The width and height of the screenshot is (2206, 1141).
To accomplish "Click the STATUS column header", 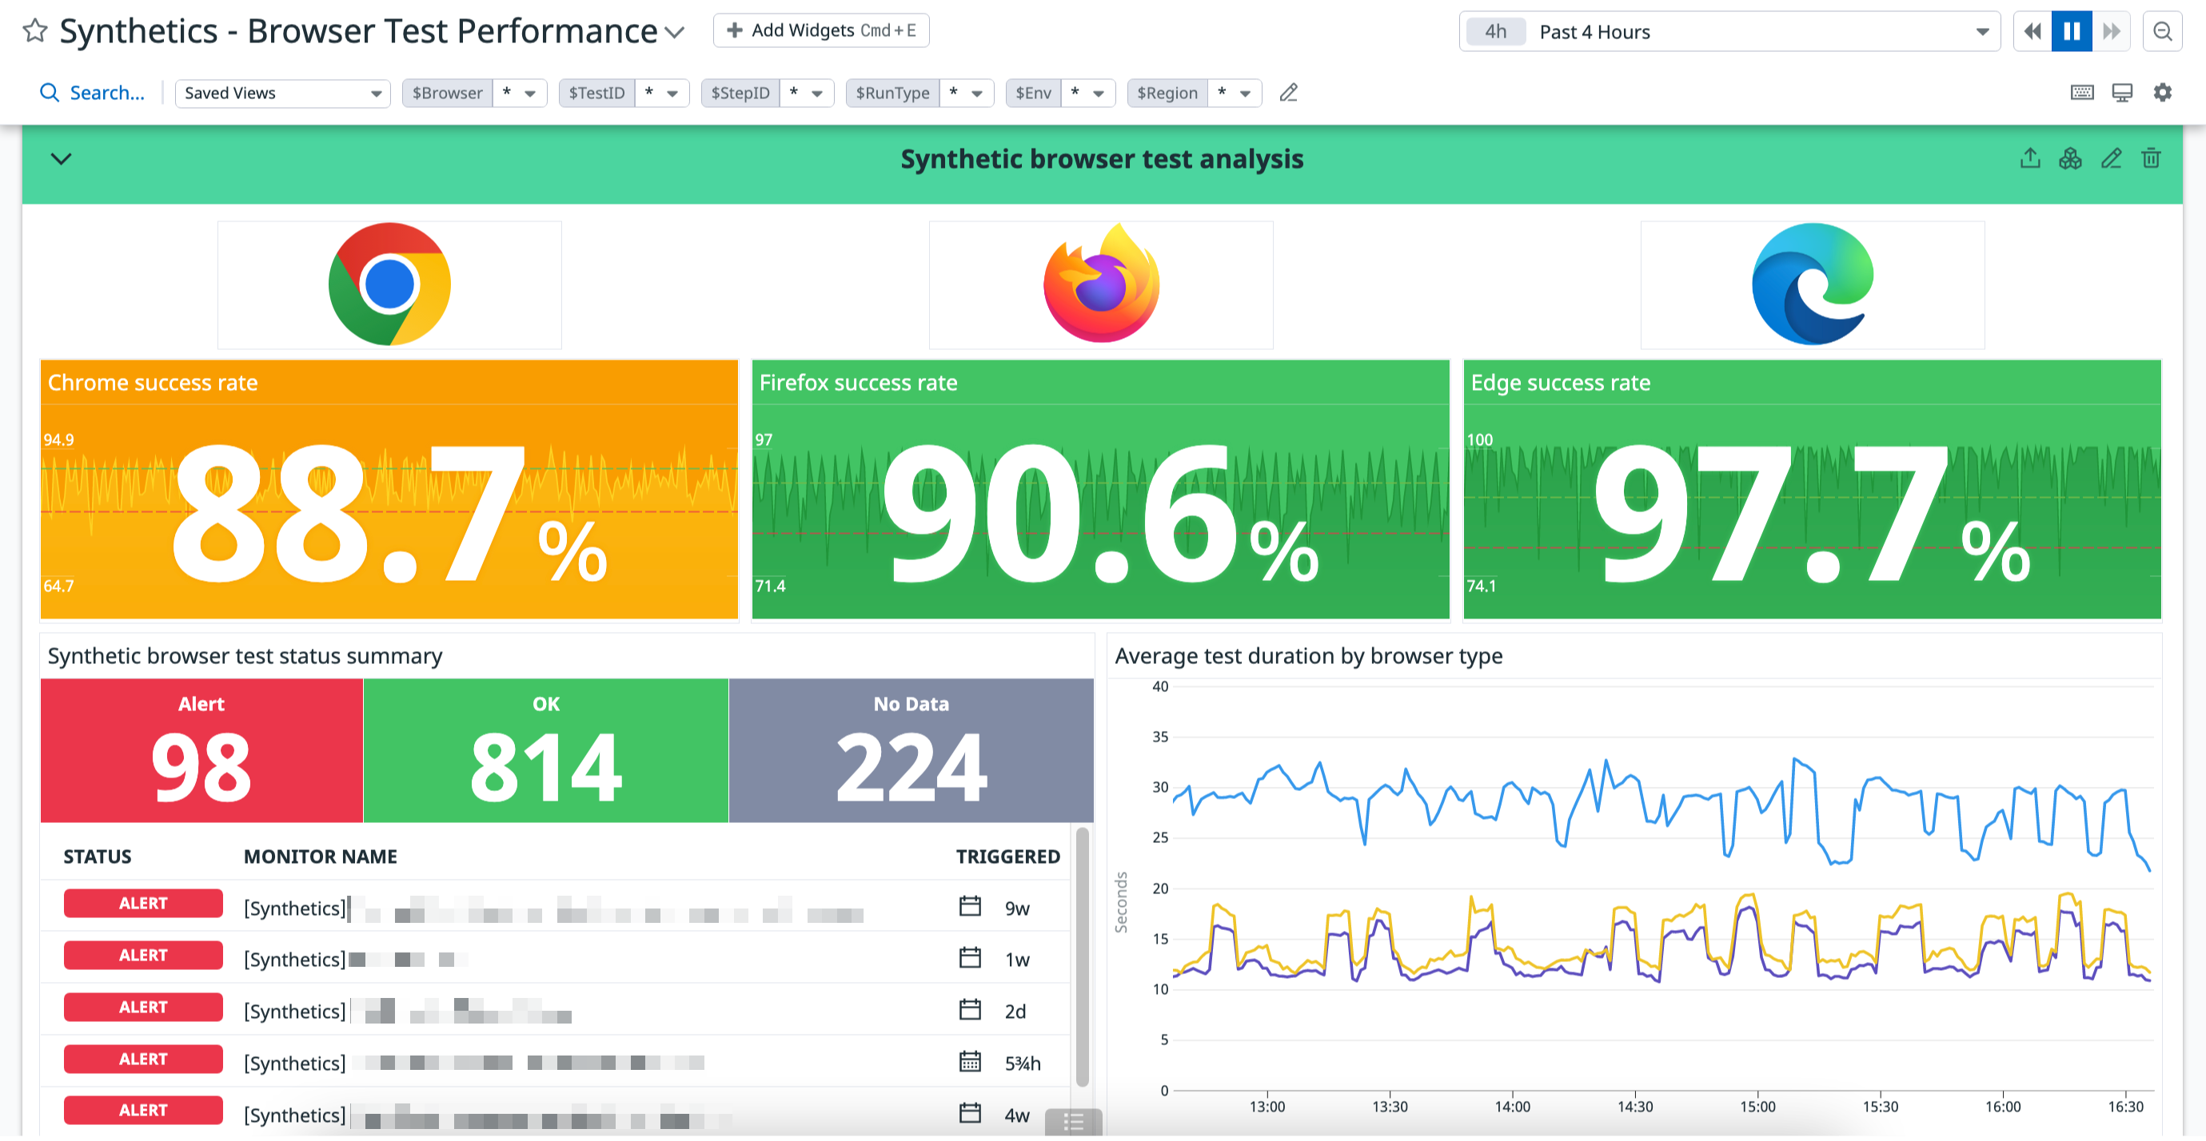I will pyautogui.click(x=98, y=857).
